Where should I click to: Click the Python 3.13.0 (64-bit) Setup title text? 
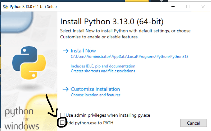(x=33, y=7)
